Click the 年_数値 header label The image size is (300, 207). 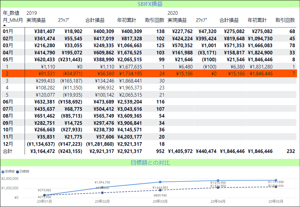pos(11,13)
